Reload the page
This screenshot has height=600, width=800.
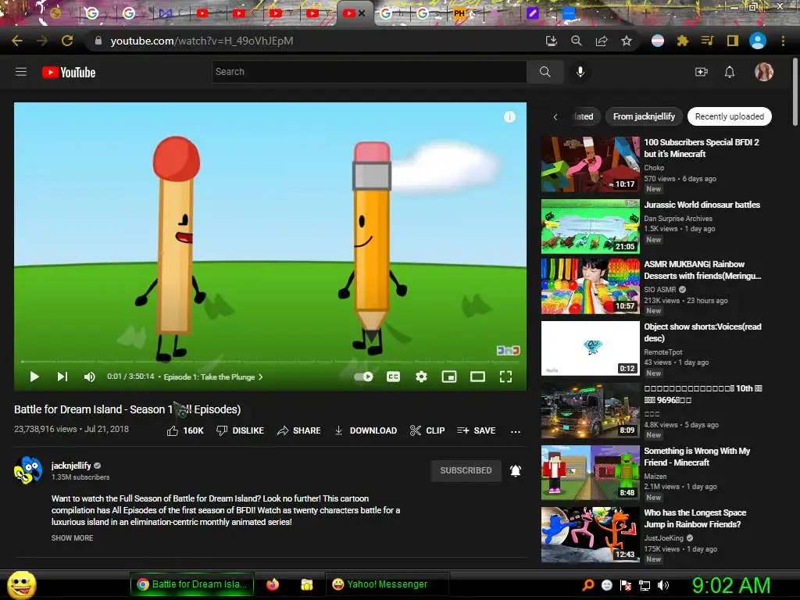click(x=67, y=41)
